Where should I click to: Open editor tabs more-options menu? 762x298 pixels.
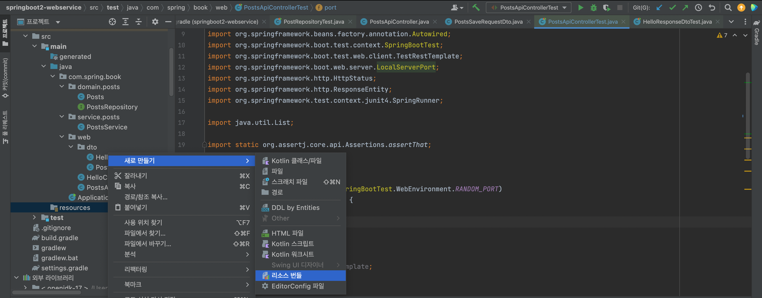[x=745, y=22]
